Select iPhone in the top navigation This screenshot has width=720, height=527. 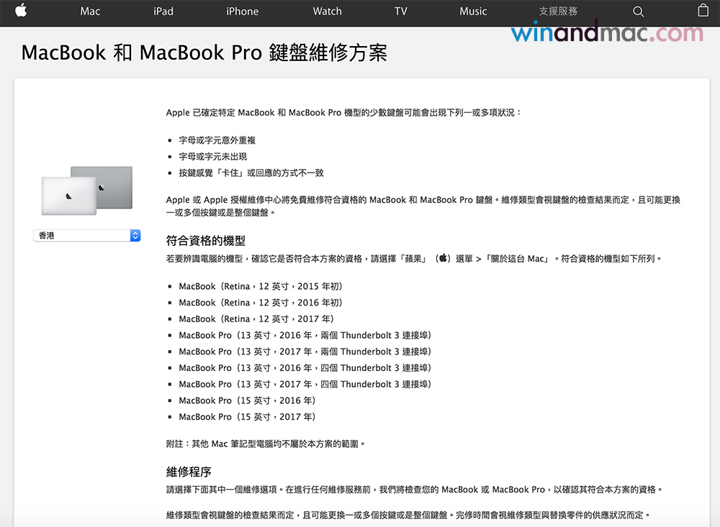pos(242,12)
